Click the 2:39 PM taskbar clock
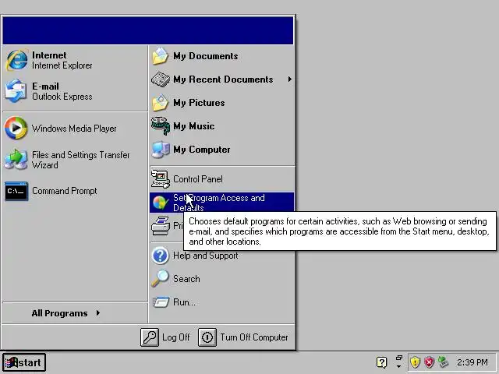The image size is (499, 374). click(472, 362)
